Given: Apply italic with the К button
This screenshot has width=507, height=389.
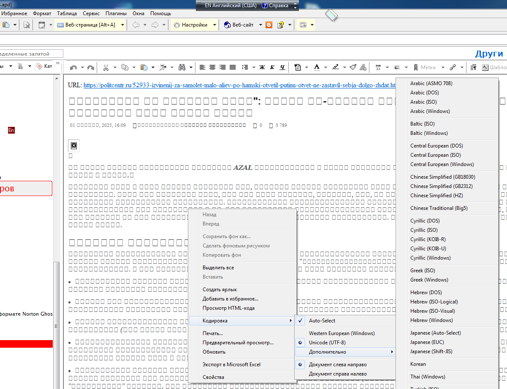Looking at the screenshot, I should (x=272, y=67).
